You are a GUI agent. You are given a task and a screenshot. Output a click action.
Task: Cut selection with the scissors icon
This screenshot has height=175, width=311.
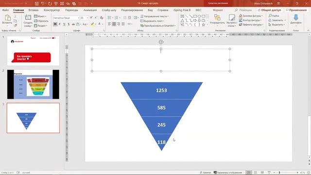coord(15,17)
